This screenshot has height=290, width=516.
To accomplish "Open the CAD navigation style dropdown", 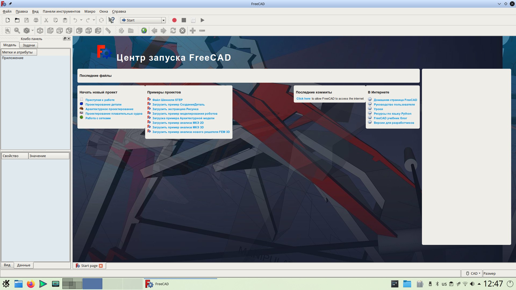I will [x=473, y=273].
